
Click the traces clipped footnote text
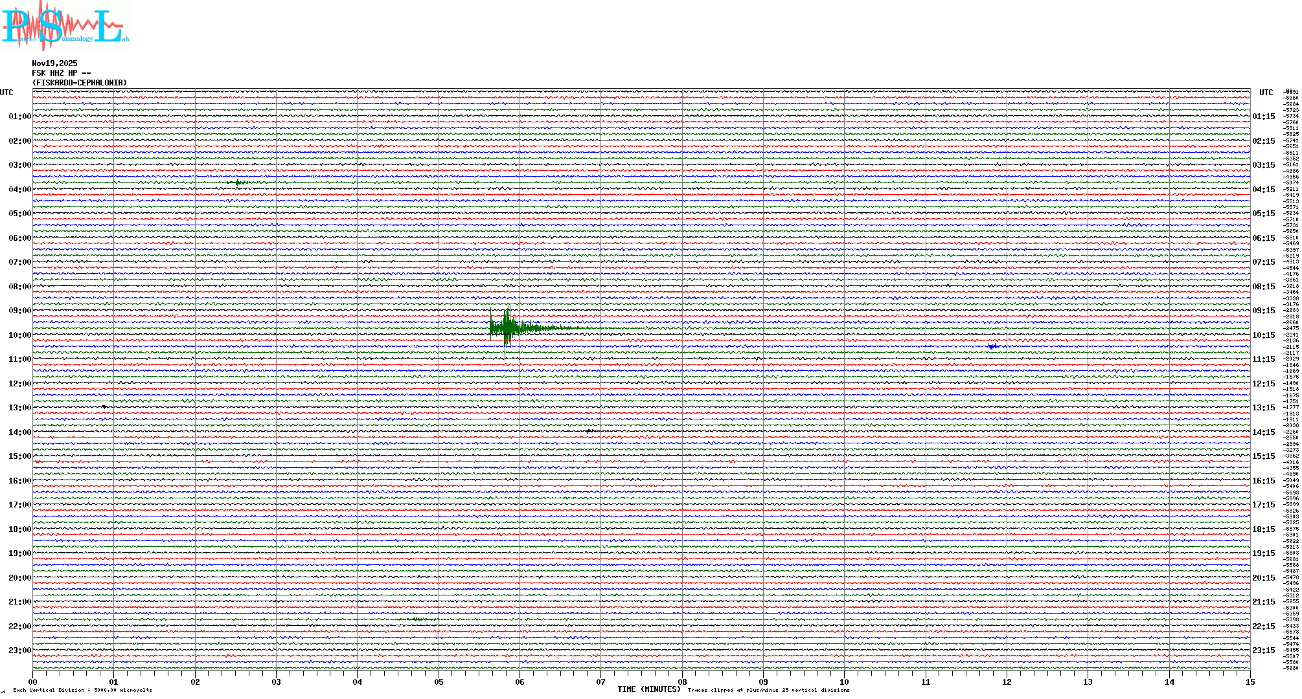(768, 690)
